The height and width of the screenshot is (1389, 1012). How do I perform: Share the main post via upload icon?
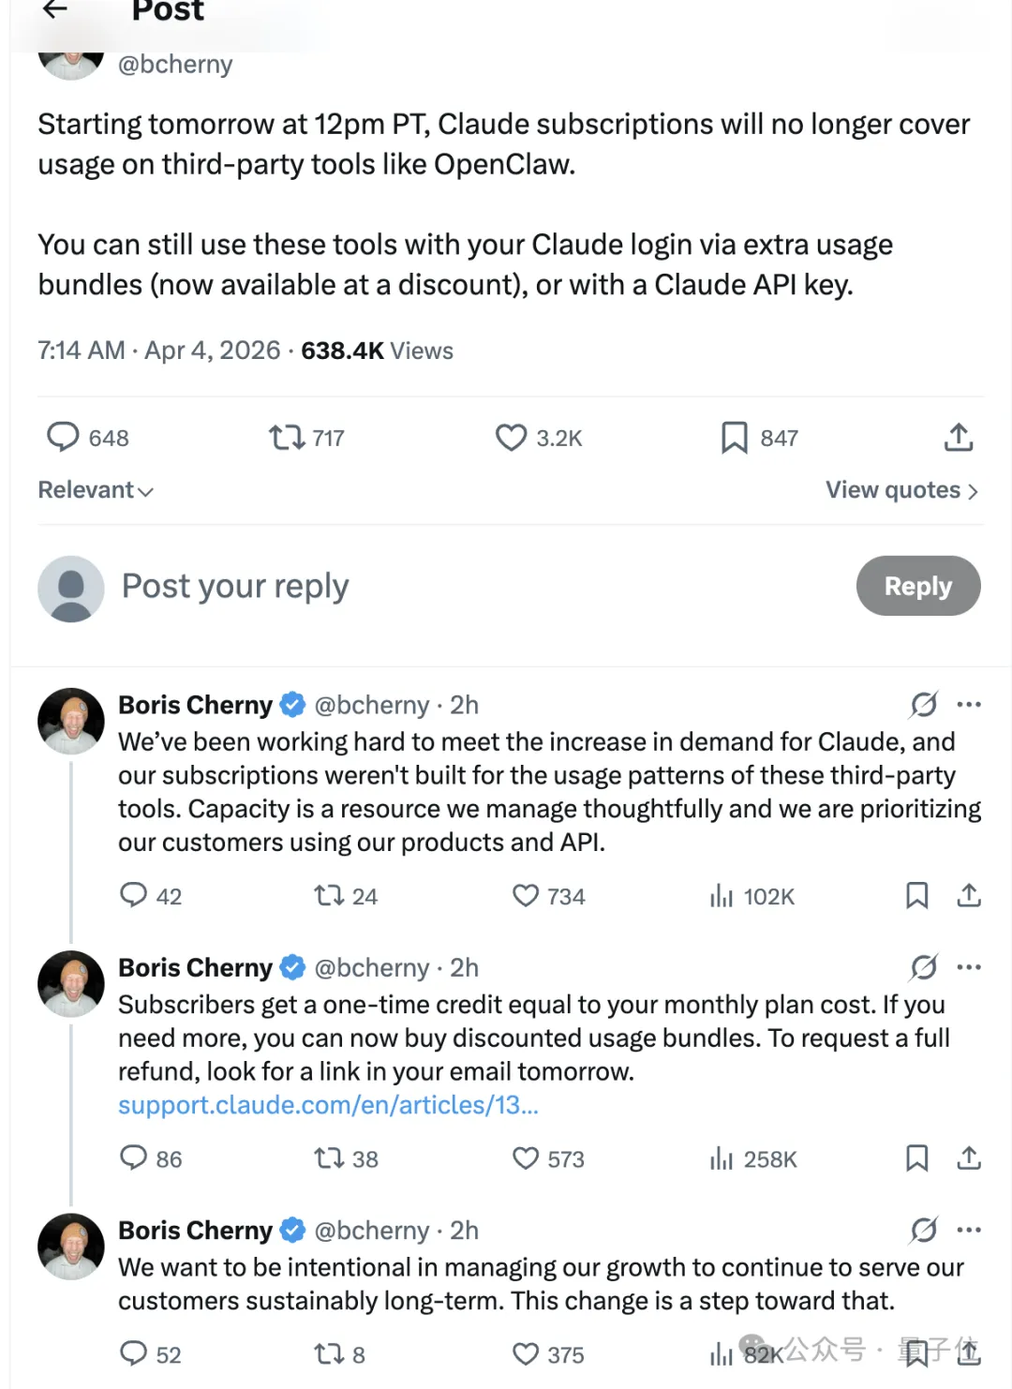click(x=959, y=437)
